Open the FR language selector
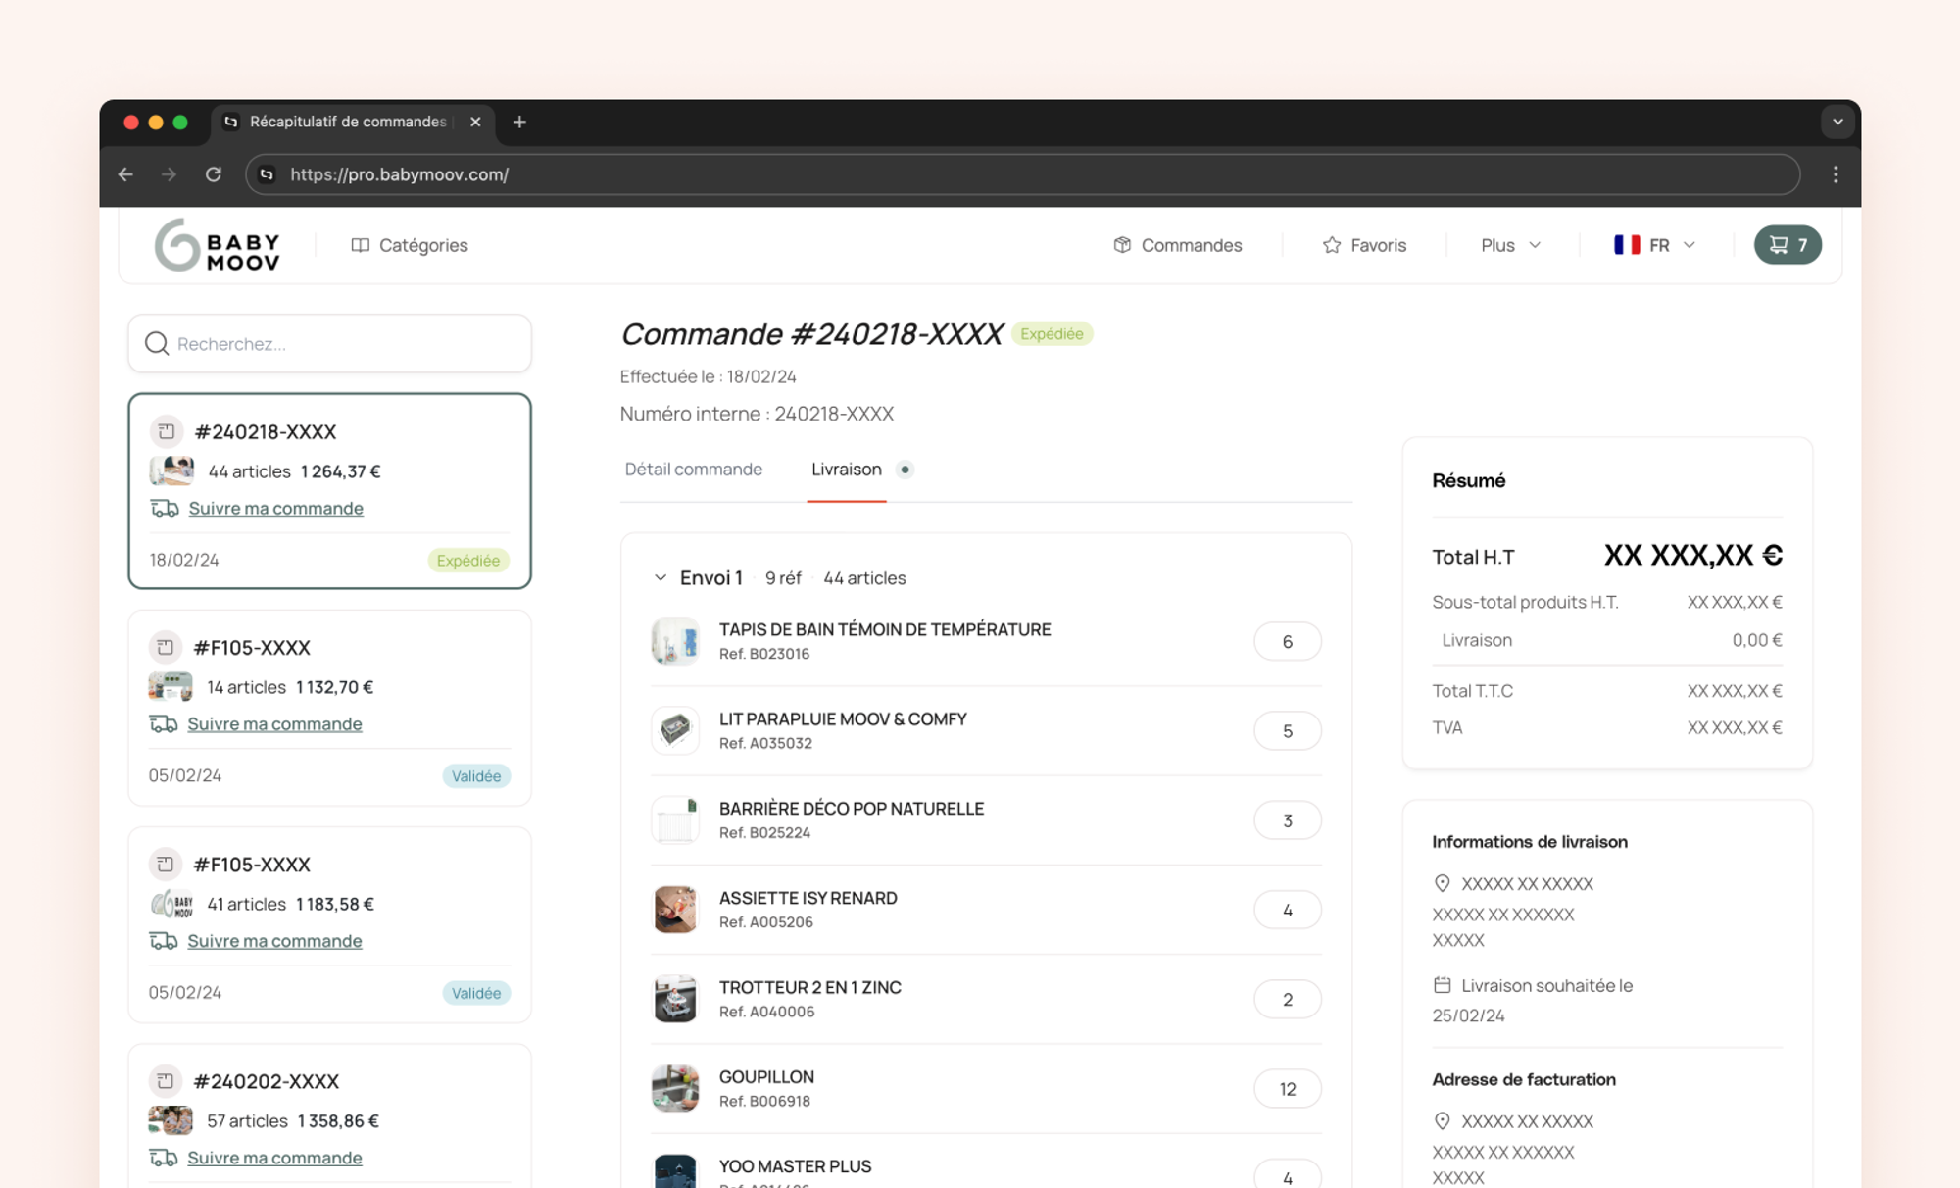This screenshot has width=1960, height=1188. click(1654, 245)
